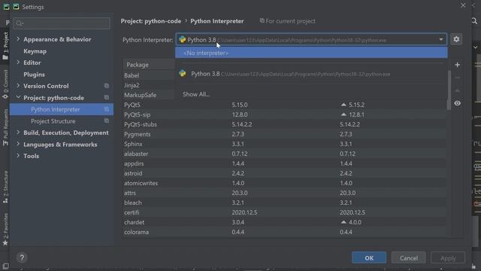
Task: Select the Jinja2 package row
Action: point(149,85)
